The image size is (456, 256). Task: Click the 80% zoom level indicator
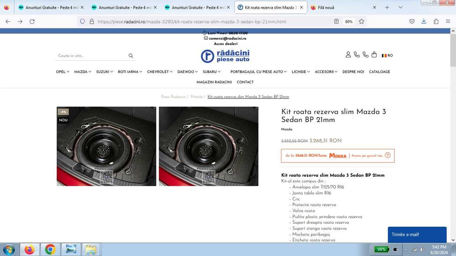pyautogui.click(x=349, y=21)
